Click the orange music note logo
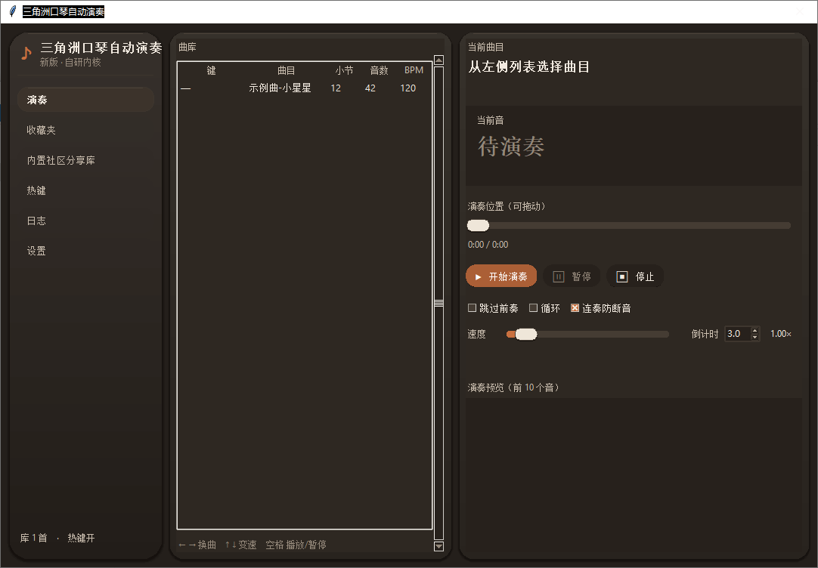The image size is (818, 568). (x=26, y=53)
